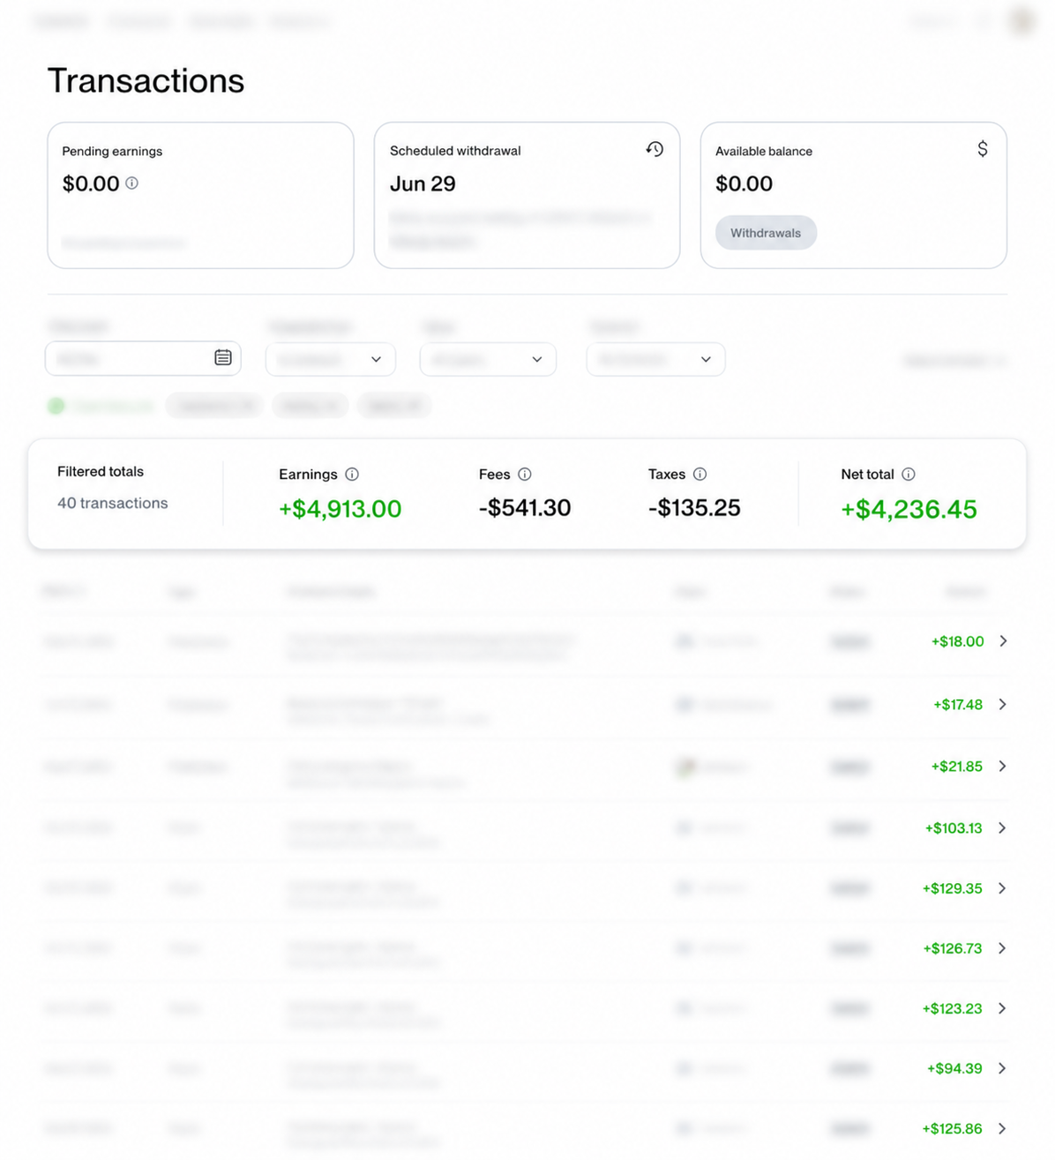Expand the +$21.85 transaction row chevron
Screen dimensions: 1055x1160
point(1003,766)
